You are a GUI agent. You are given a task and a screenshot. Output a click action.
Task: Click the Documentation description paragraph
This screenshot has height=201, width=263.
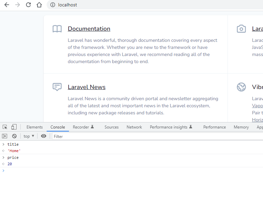143,51
